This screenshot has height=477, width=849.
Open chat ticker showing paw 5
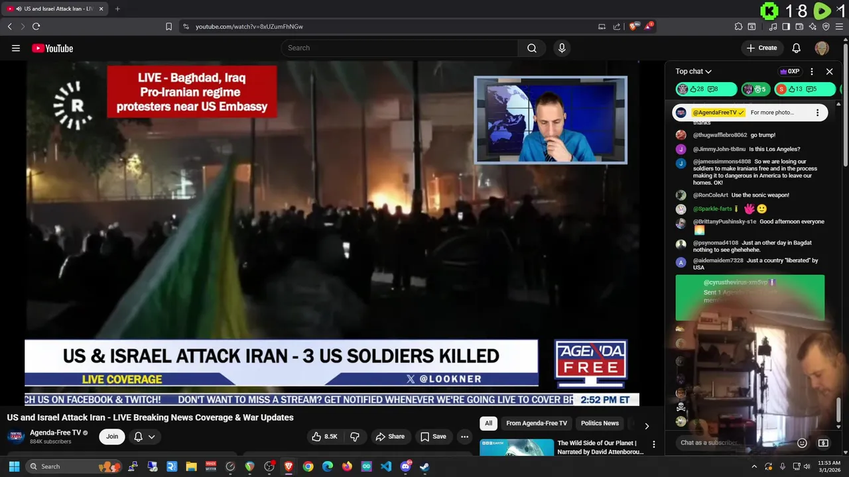755,89
